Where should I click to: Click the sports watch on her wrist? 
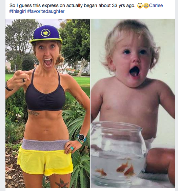point(81,137)
